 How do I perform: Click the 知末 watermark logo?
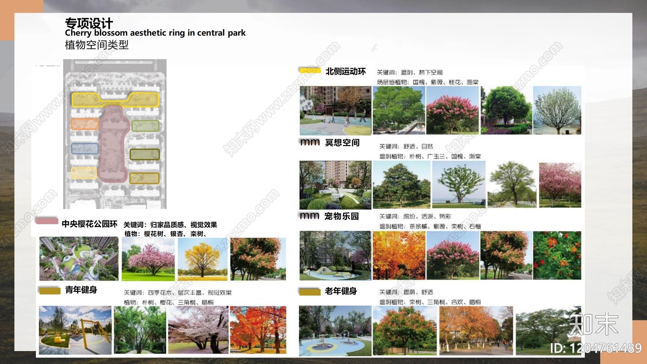593,324
